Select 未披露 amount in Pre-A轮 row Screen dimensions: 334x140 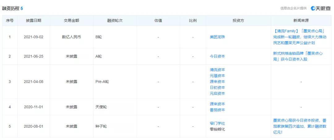(x=71, y=82)
